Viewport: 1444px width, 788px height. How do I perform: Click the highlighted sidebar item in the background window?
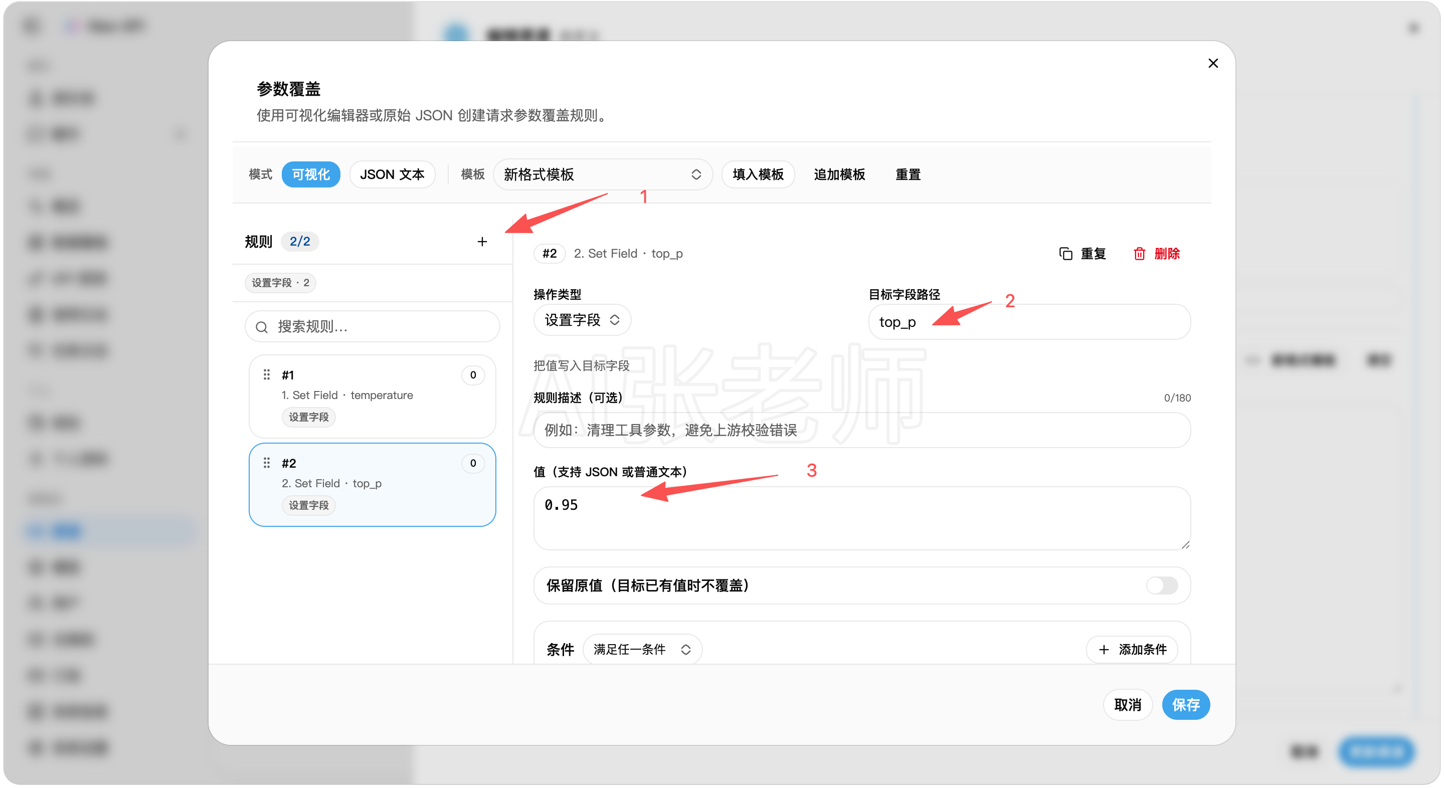(110, 530)
